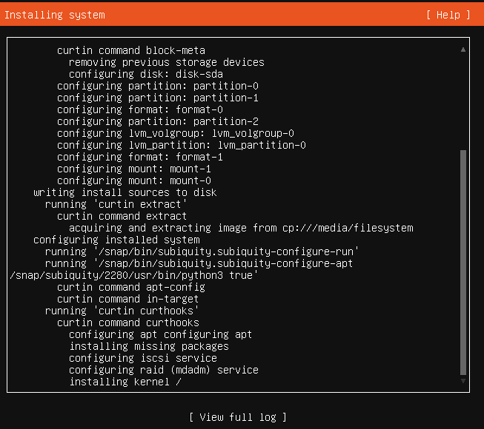Viewport: 484px width, 429px height.
Task: Click scrollbar down arrow
Action: (463, 381)
